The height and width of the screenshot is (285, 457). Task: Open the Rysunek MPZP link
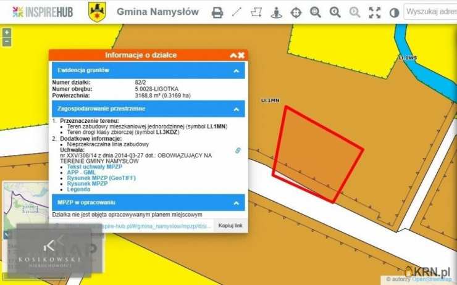click(x=87, y=184)
